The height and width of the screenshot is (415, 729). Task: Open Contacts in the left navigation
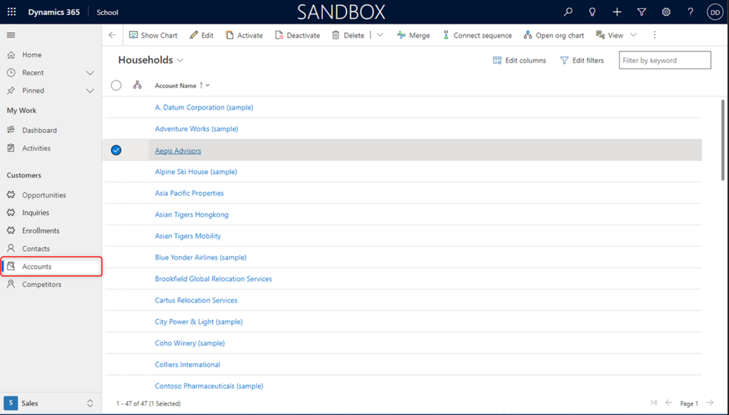pos(36,249)
